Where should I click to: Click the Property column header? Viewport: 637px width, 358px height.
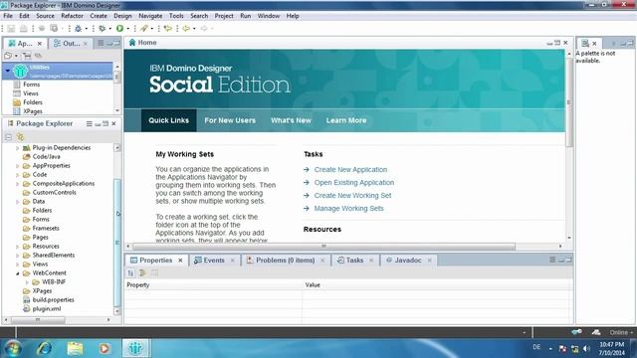pos(213,285)
